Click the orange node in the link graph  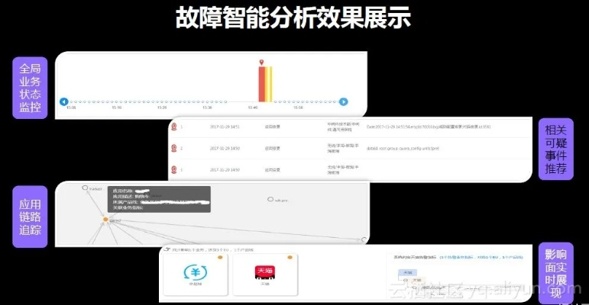tap(106, 220)
